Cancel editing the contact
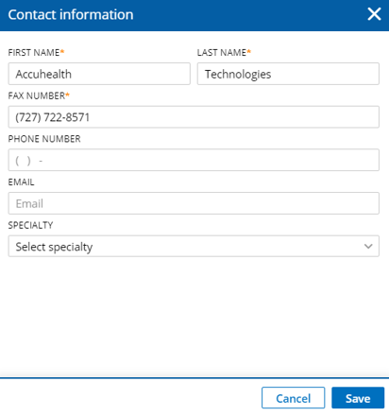 coord(293,398)
